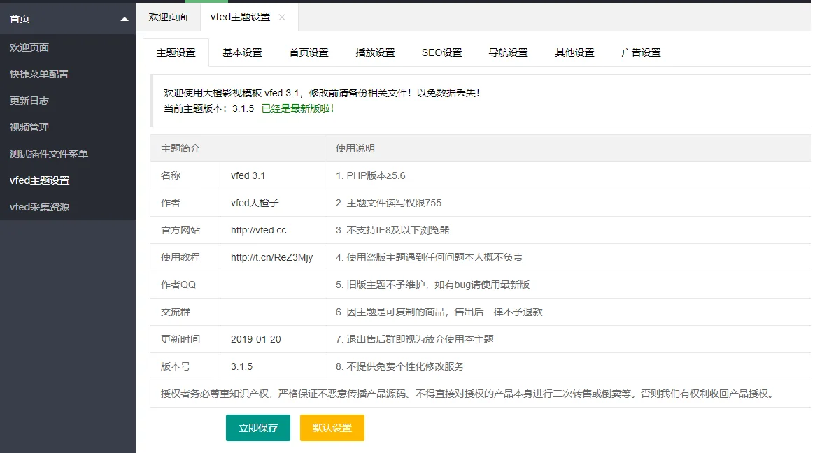The image size is (815, 453).
Task: Click the 立即保存 button
Action: point(258,428)
